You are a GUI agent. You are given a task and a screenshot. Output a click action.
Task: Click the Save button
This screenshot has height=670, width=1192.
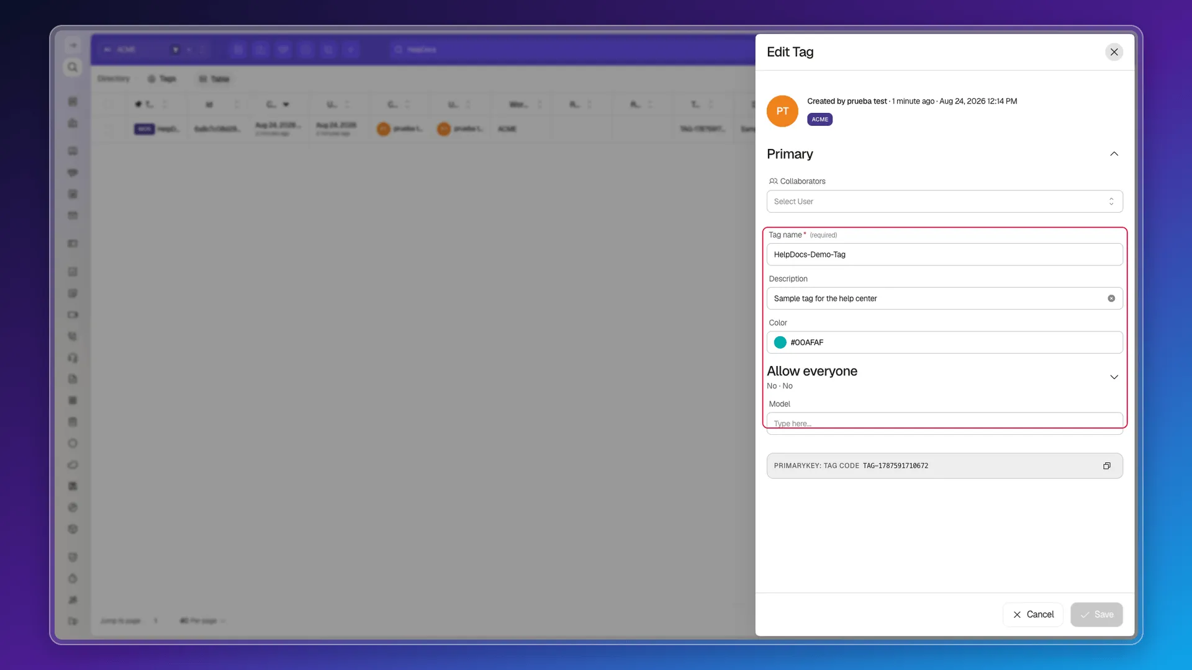[x=1096, y=614]
